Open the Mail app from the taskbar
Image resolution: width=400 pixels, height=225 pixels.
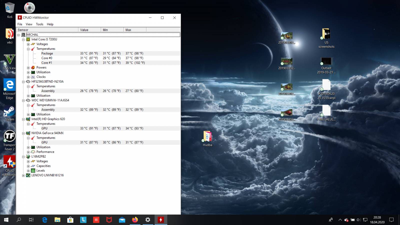122,220
